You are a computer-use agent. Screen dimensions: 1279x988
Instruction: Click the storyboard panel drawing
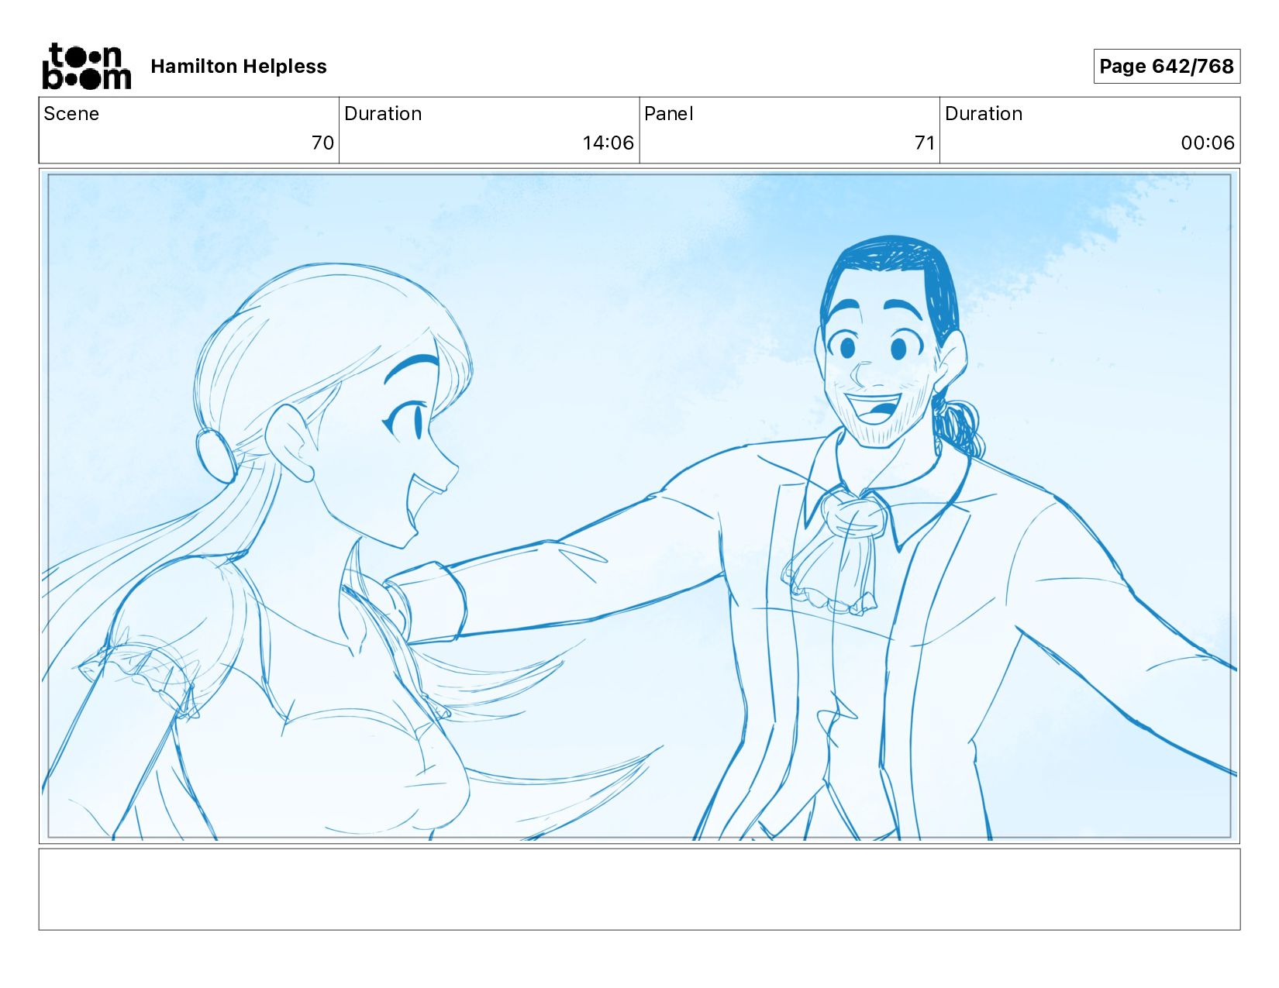[639, 506]
